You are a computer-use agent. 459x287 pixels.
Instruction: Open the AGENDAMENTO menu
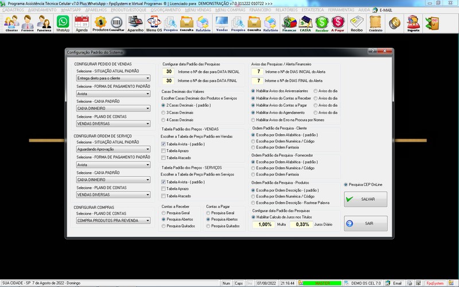tap(42, 10)
